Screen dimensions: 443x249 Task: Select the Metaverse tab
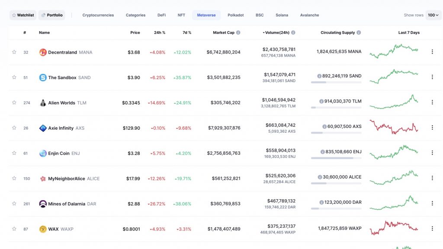pyautogui.click(x=206, y=15)
